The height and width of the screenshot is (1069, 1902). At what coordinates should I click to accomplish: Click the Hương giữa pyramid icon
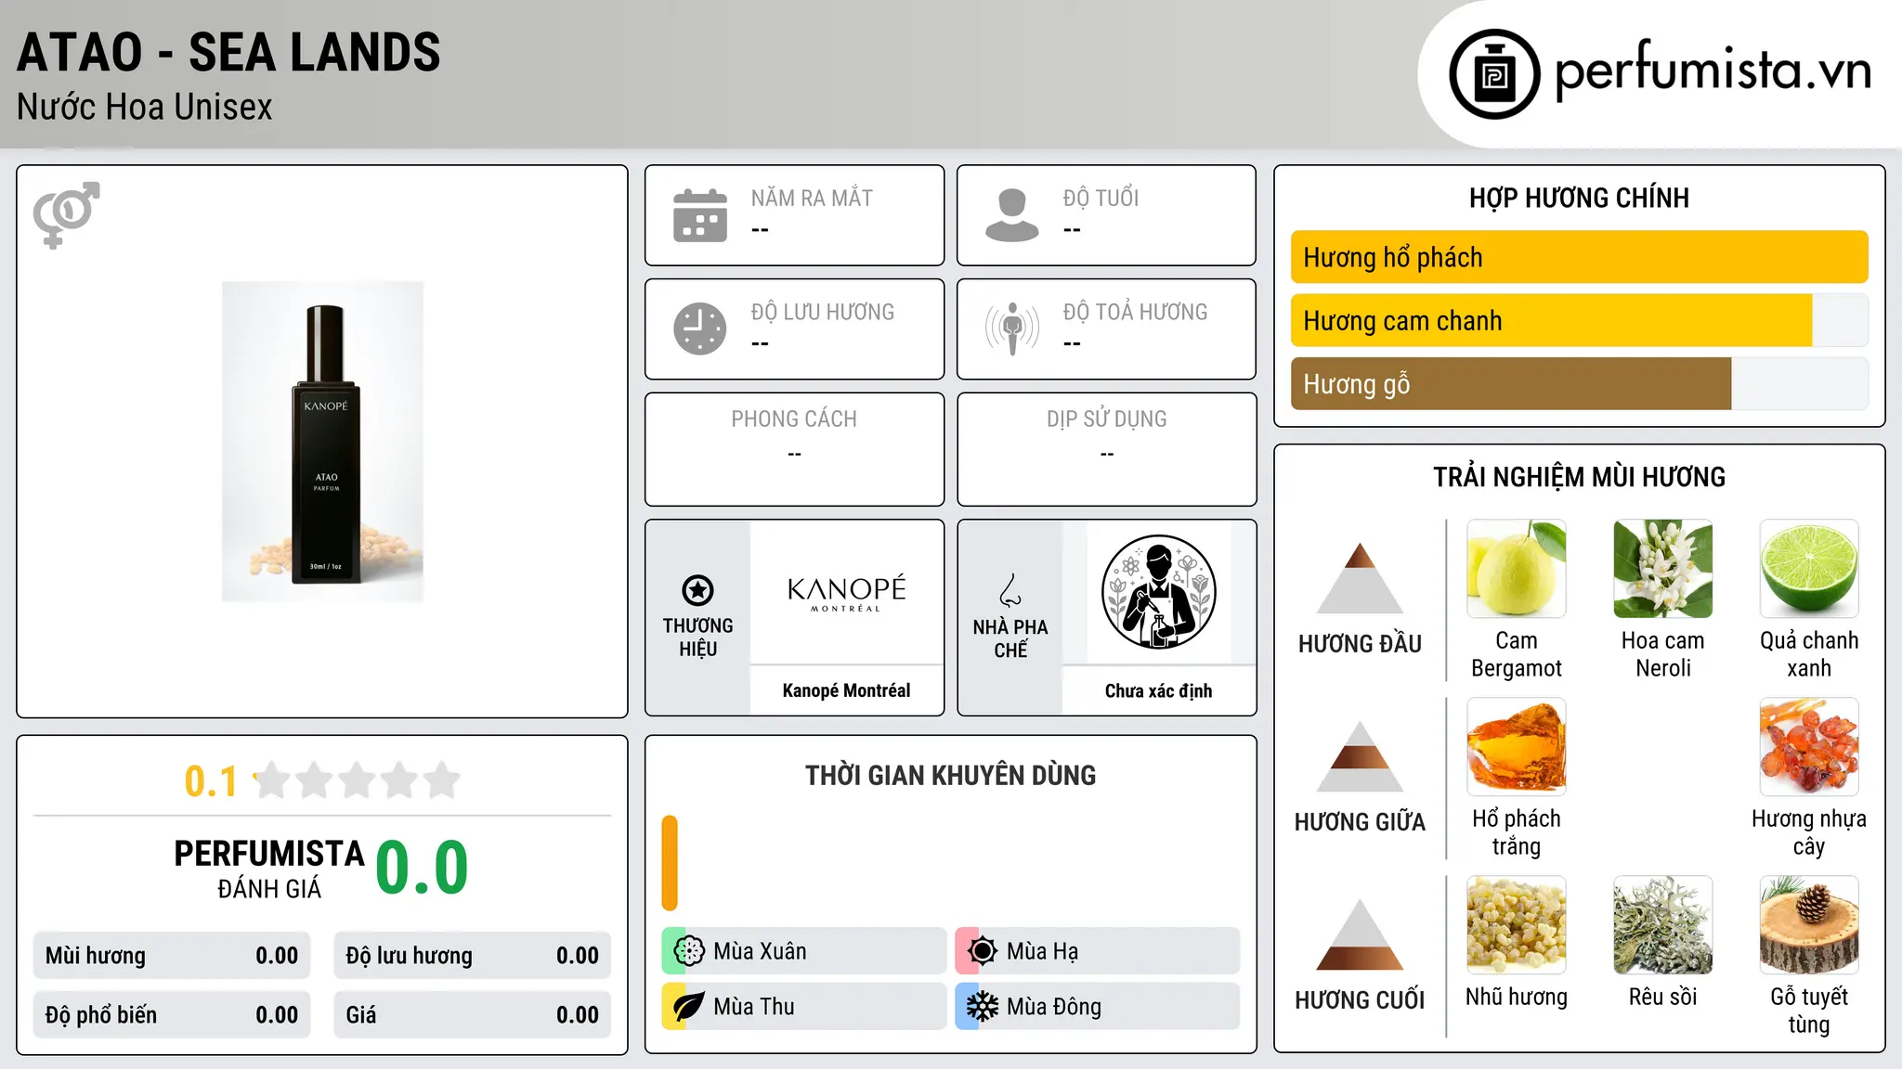[x=1360, y=756]
